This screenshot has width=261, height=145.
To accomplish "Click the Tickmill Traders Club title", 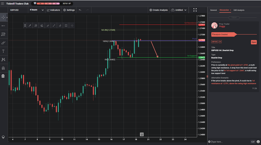I will click(x=17, y=3).
